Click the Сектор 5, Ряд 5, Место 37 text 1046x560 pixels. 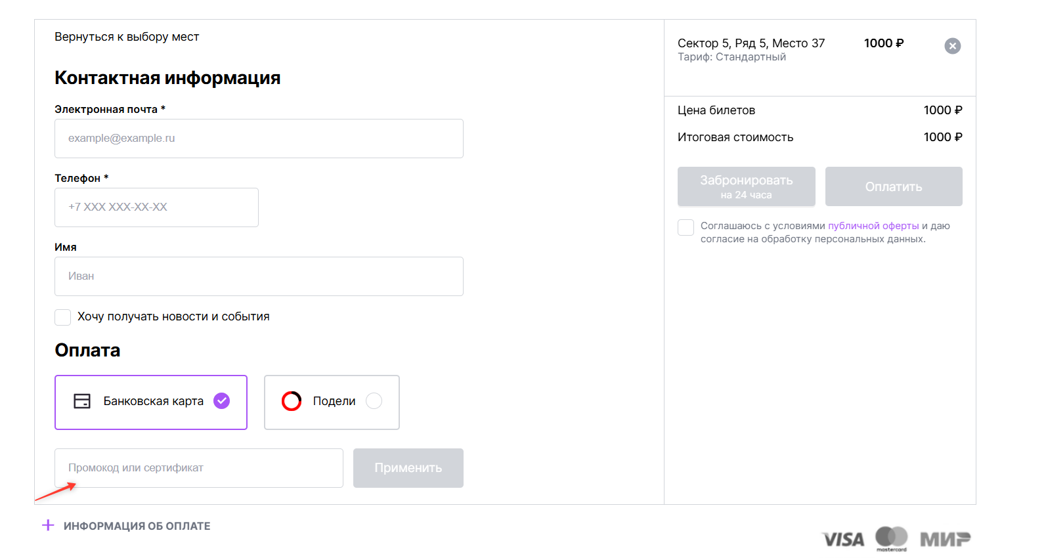tap(751, 43)
